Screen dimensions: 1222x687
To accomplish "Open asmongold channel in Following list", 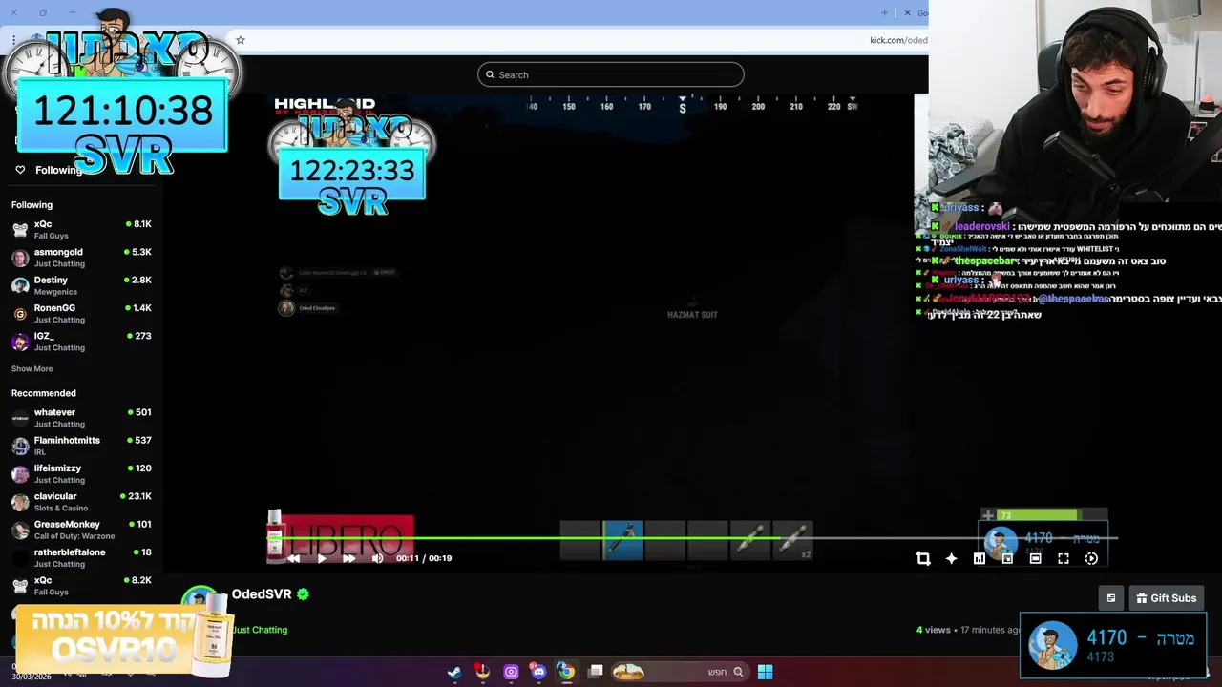I will 81,258.
